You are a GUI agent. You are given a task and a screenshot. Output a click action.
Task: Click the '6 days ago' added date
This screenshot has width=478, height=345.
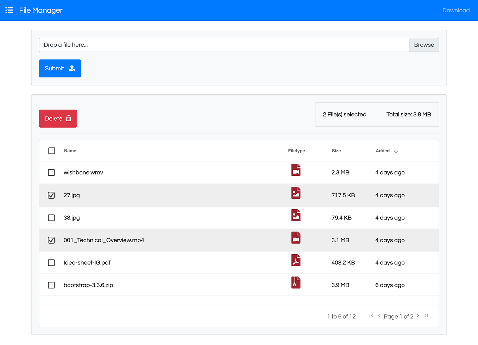click(390, 285)
